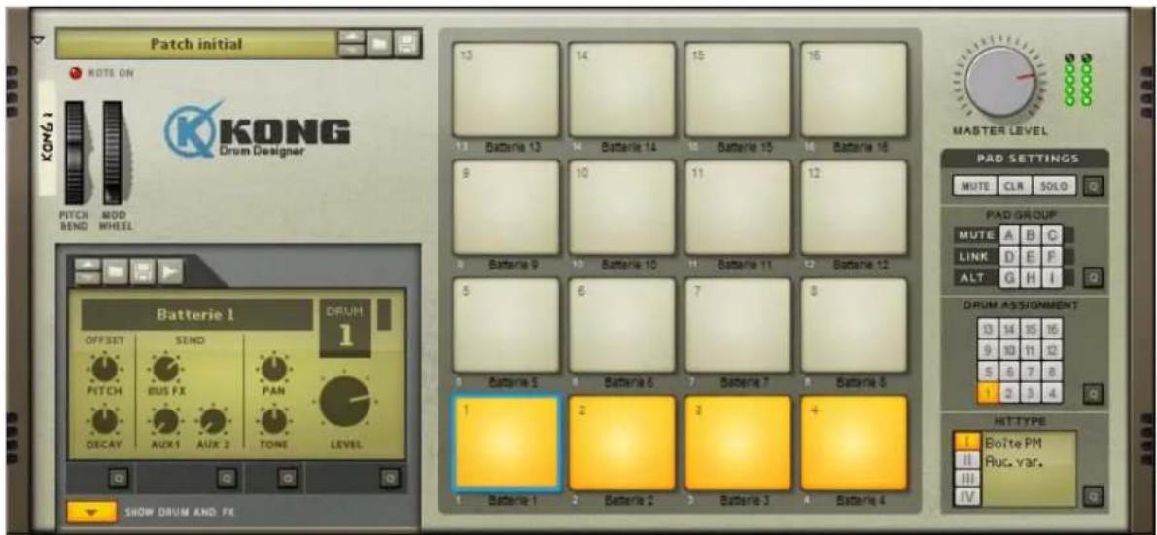This screenshot has width=1157, height=535.
Task: Click the Pitch Bend wheel
Action: click(75, 153)
